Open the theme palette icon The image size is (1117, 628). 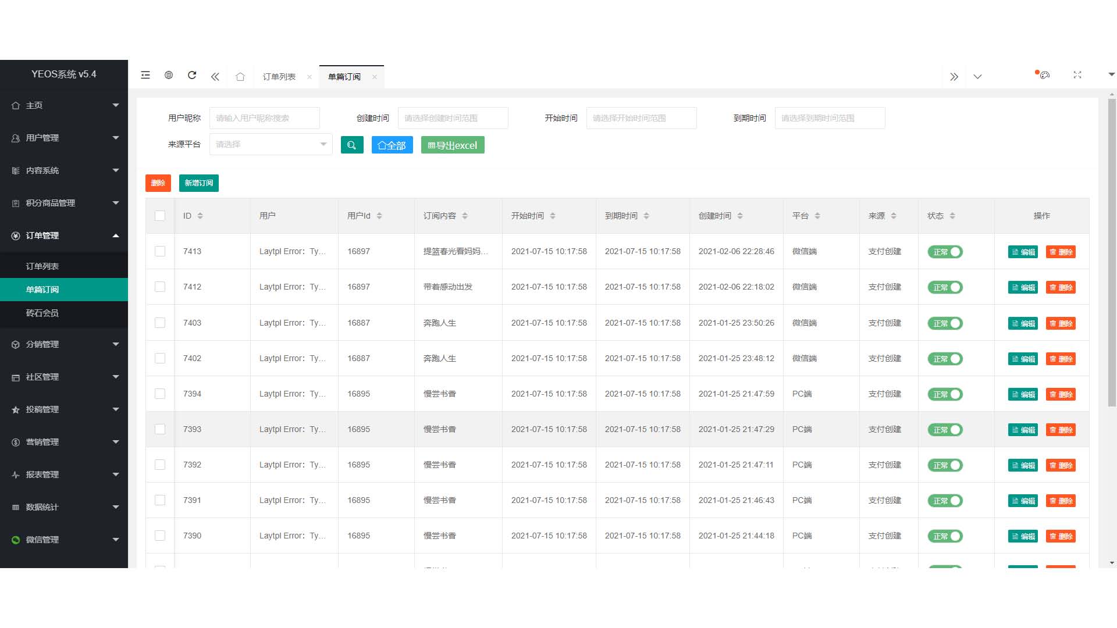(x=1044, y=75)
